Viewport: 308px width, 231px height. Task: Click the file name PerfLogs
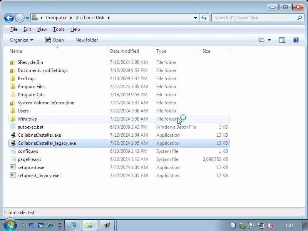point(27,79)
